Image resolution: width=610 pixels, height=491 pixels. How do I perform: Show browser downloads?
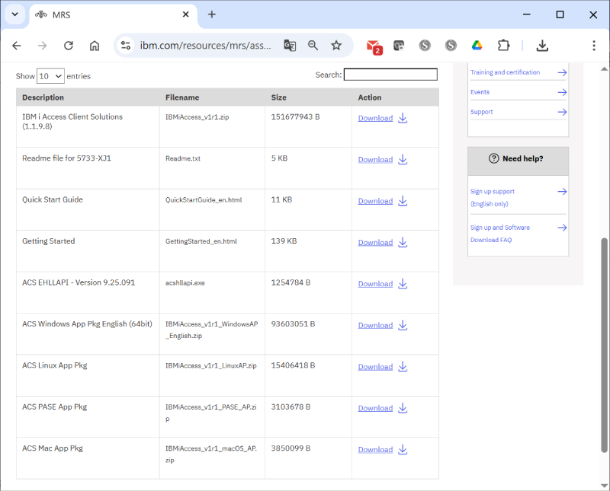point(542,46)
